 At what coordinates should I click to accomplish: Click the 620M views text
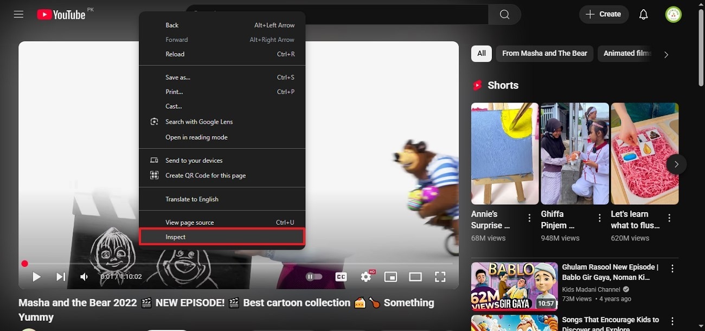pos(630,238)
